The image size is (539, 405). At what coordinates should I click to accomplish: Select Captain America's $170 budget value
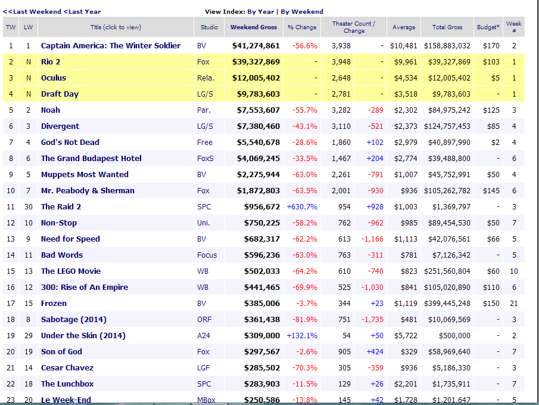click(x=491, y=46)
